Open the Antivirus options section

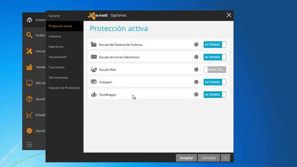(x=65, y=36)
